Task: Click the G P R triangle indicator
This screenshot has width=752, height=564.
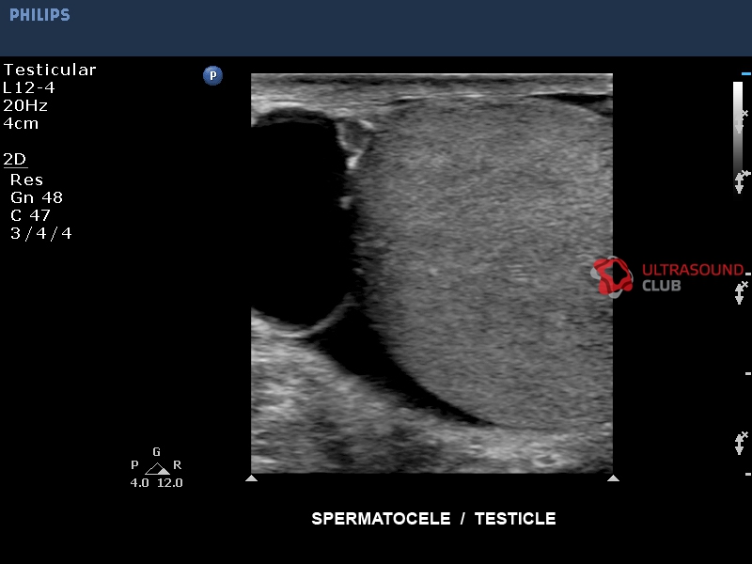Action: [157, 468]
